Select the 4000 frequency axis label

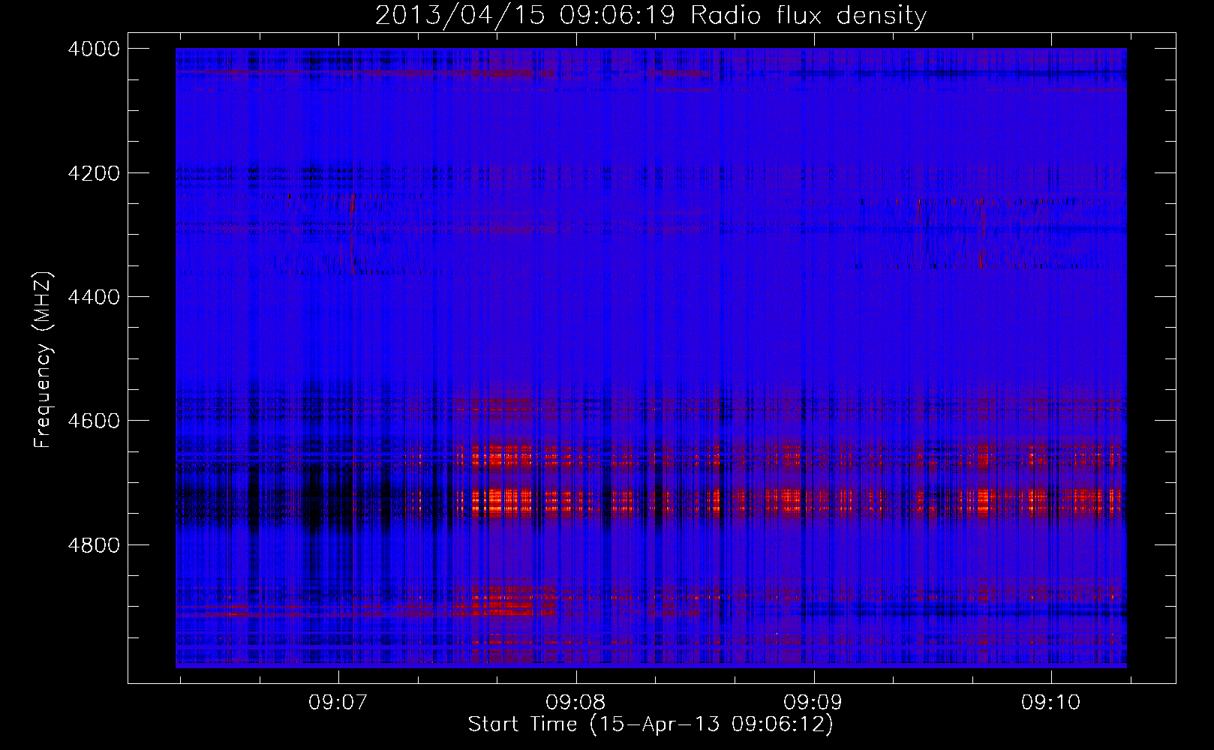point(94,49)
